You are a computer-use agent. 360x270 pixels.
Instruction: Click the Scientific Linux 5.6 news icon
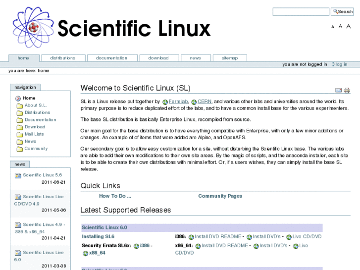point(18,175)
